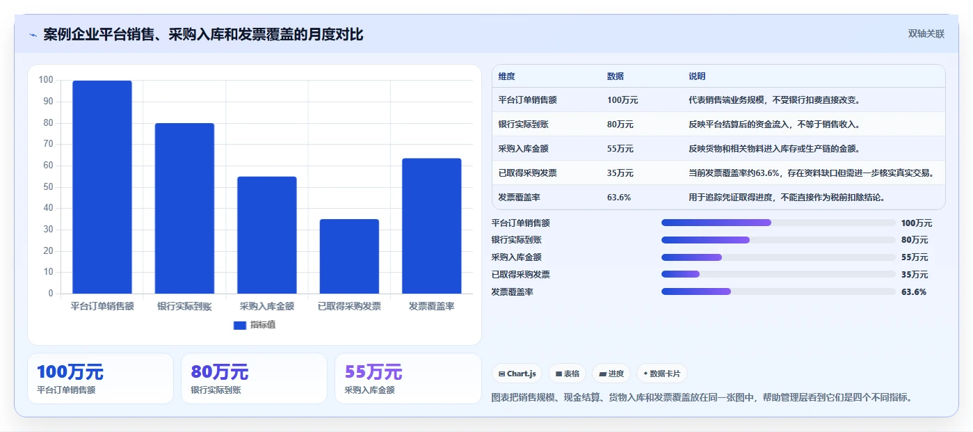The height and width of the screenshot is (432, 973).
Task: Click the 已取得采购发票 bar in chart
Action: point(349,256)
